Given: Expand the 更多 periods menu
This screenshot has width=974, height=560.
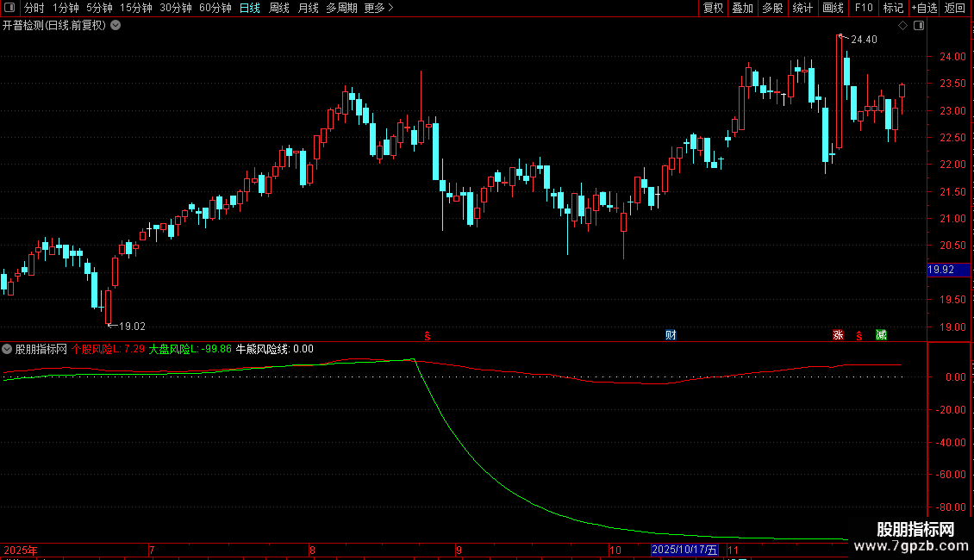Looking at the screenshot, I should click(379, 8).
